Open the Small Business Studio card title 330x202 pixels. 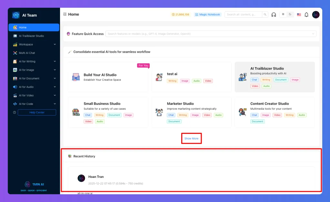(x=102, y=104)
